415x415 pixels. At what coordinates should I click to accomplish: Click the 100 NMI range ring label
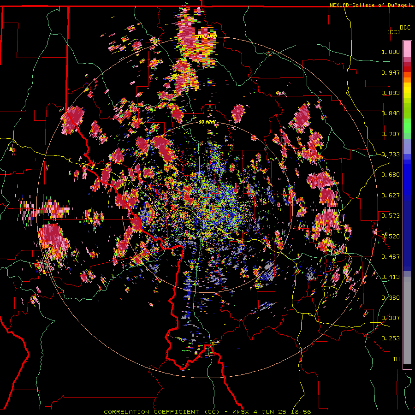click(x=207, y=36)
